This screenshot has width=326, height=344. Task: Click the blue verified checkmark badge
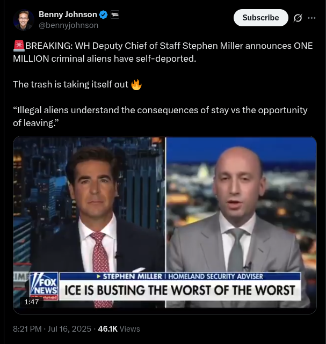click(104, 14)
